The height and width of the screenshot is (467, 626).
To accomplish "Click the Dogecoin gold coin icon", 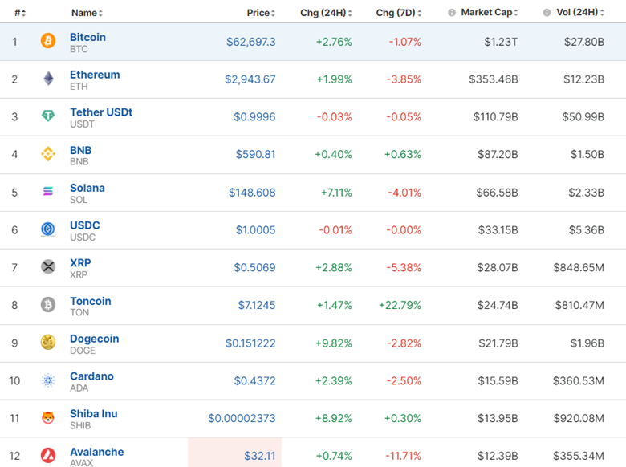I will coord(48,343).
